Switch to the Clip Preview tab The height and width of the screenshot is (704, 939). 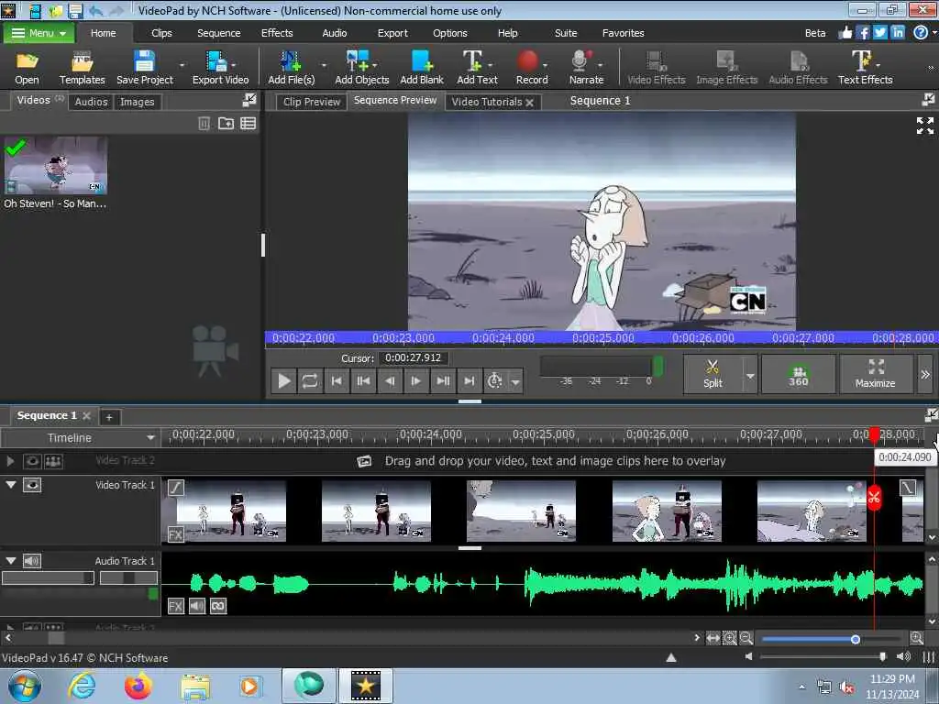click(312, 102)
